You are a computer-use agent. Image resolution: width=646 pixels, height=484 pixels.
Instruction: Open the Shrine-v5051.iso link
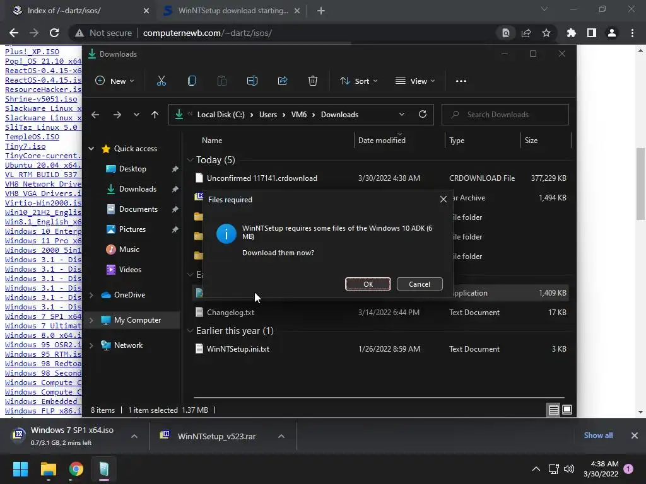pos(41,99)
